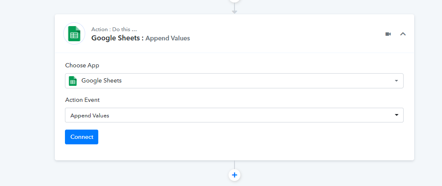Click the large Google Sheets logo in header
442x186 pixels.
click(x=74, y=34)
